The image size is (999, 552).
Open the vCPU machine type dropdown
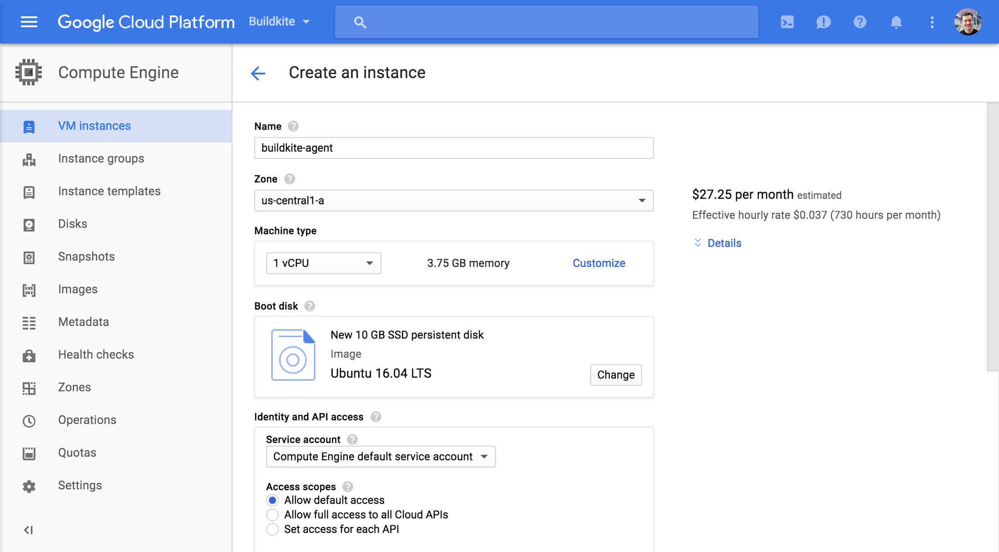(x=323, y=263)
